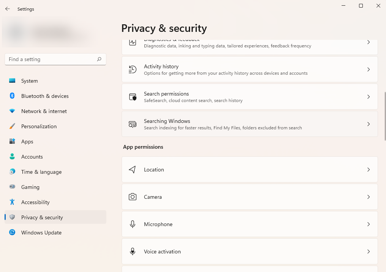
Task: Open Bluetooth & devices section
Action: [x=55, y=96]
